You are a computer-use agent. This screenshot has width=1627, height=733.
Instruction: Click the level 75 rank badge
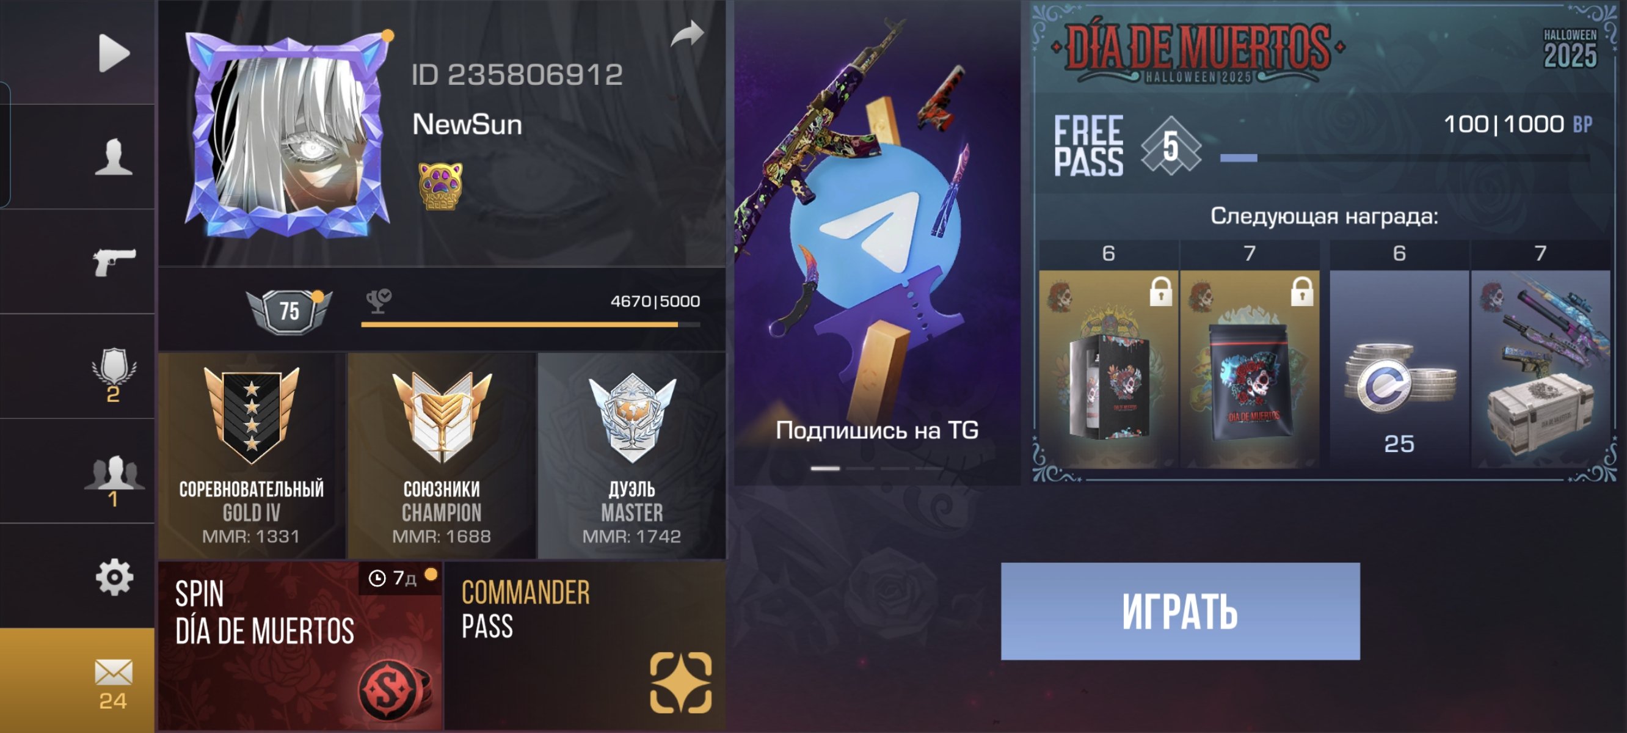(x=289, y=311)
